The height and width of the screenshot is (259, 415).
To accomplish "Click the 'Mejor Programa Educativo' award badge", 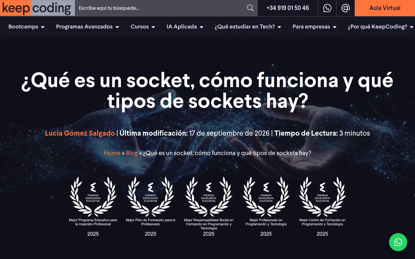I will (93, 207).
